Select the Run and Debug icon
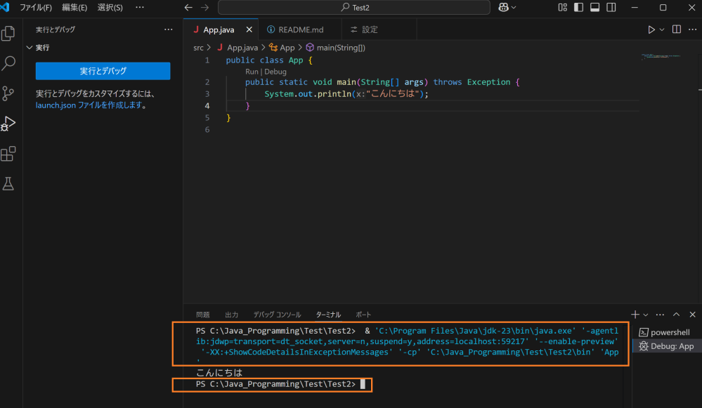 [9, 124]
